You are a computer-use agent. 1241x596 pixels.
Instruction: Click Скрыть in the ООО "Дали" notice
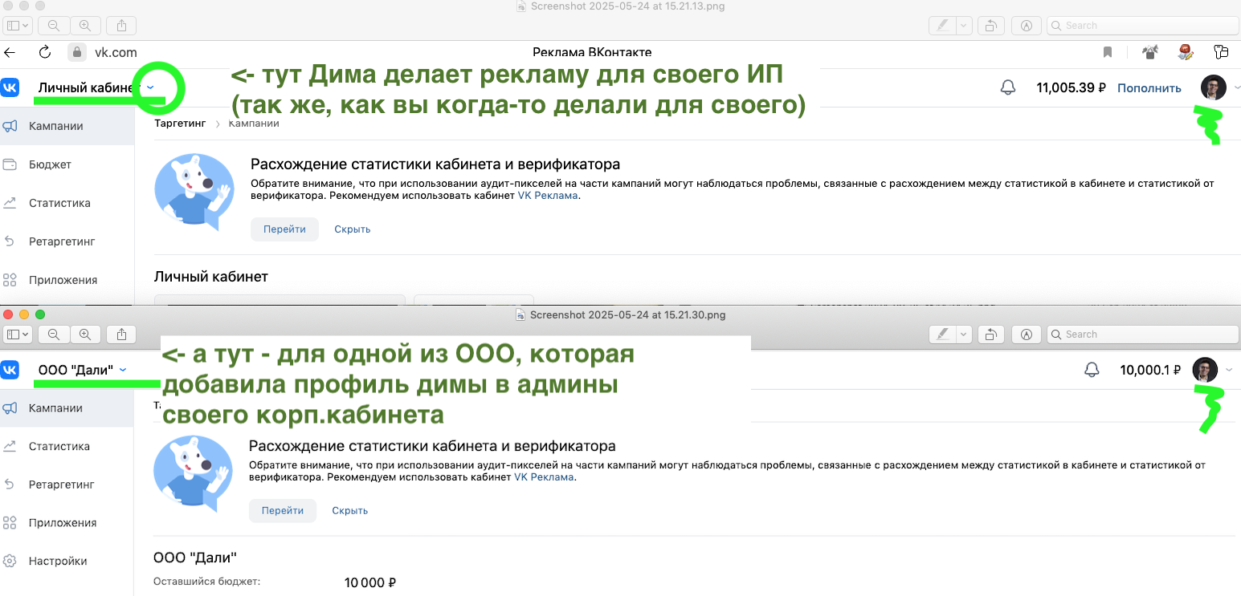pyautogui.click(x=349, y=510)
